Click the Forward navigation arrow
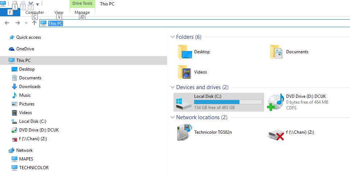Screen dimensions: 350x175 (x=18, y=23)
